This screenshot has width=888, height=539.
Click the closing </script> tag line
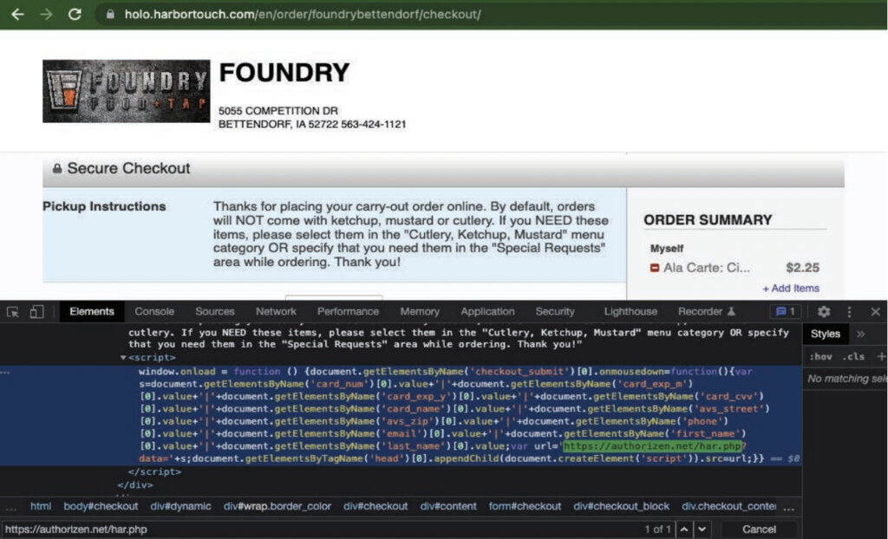point(154,471)
